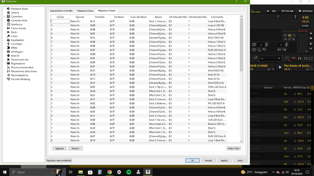
Task: Click the loop size stepper arrows
Action: point(266,44)
